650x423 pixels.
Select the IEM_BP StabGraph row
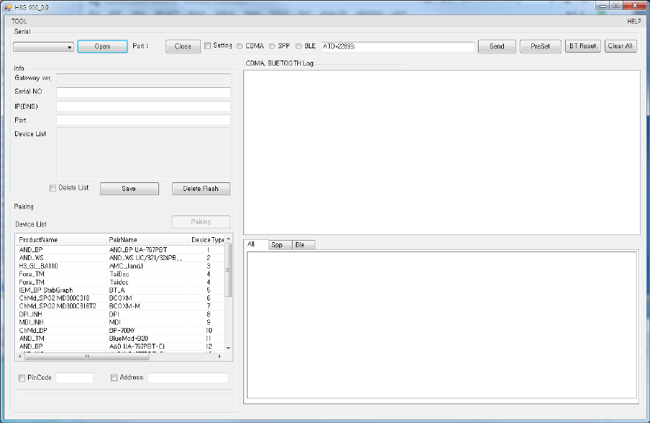tap(120, 290)
